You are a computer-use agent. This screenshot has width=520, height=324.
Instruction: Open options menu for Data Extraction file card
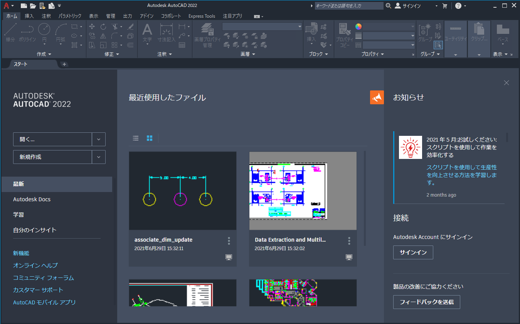point(349,241)
